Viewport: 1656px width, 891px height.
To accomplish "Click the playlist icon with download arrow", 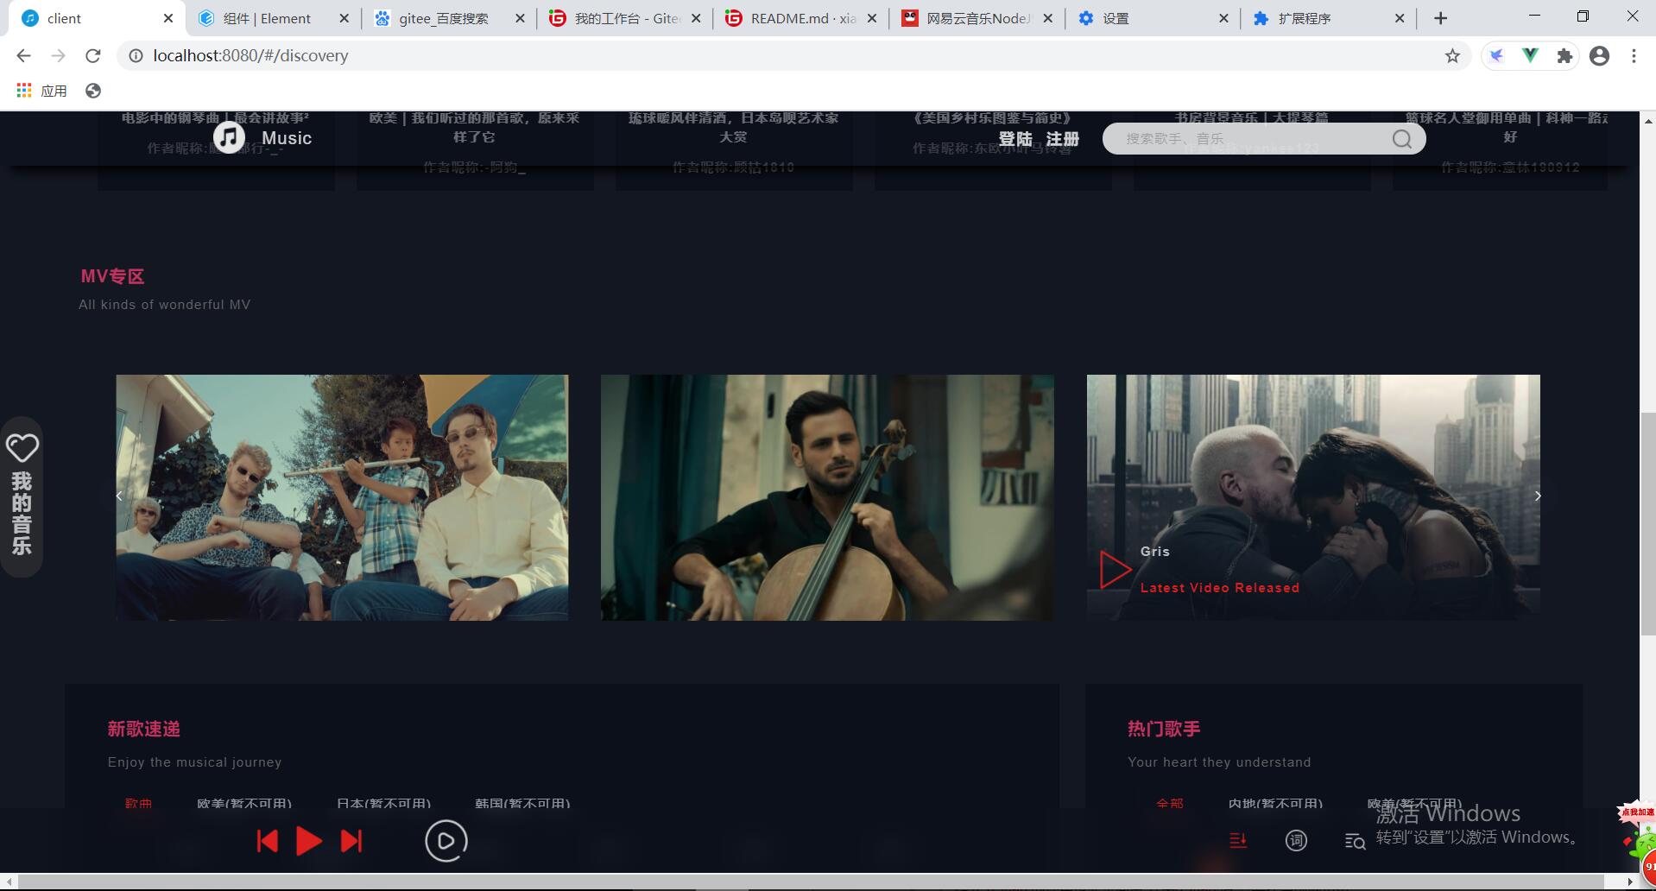I will pyautogui.click(x=1238, y=840).
